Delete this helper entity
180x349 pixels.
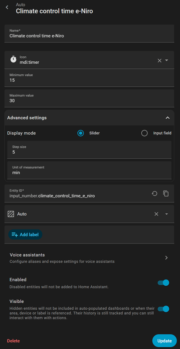[x=13, y=341]
